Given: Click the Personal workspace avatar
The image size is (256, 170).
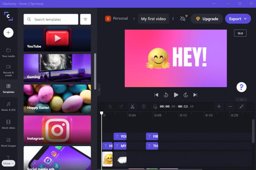Looking at the screenshot, I should tap(108, 19).
